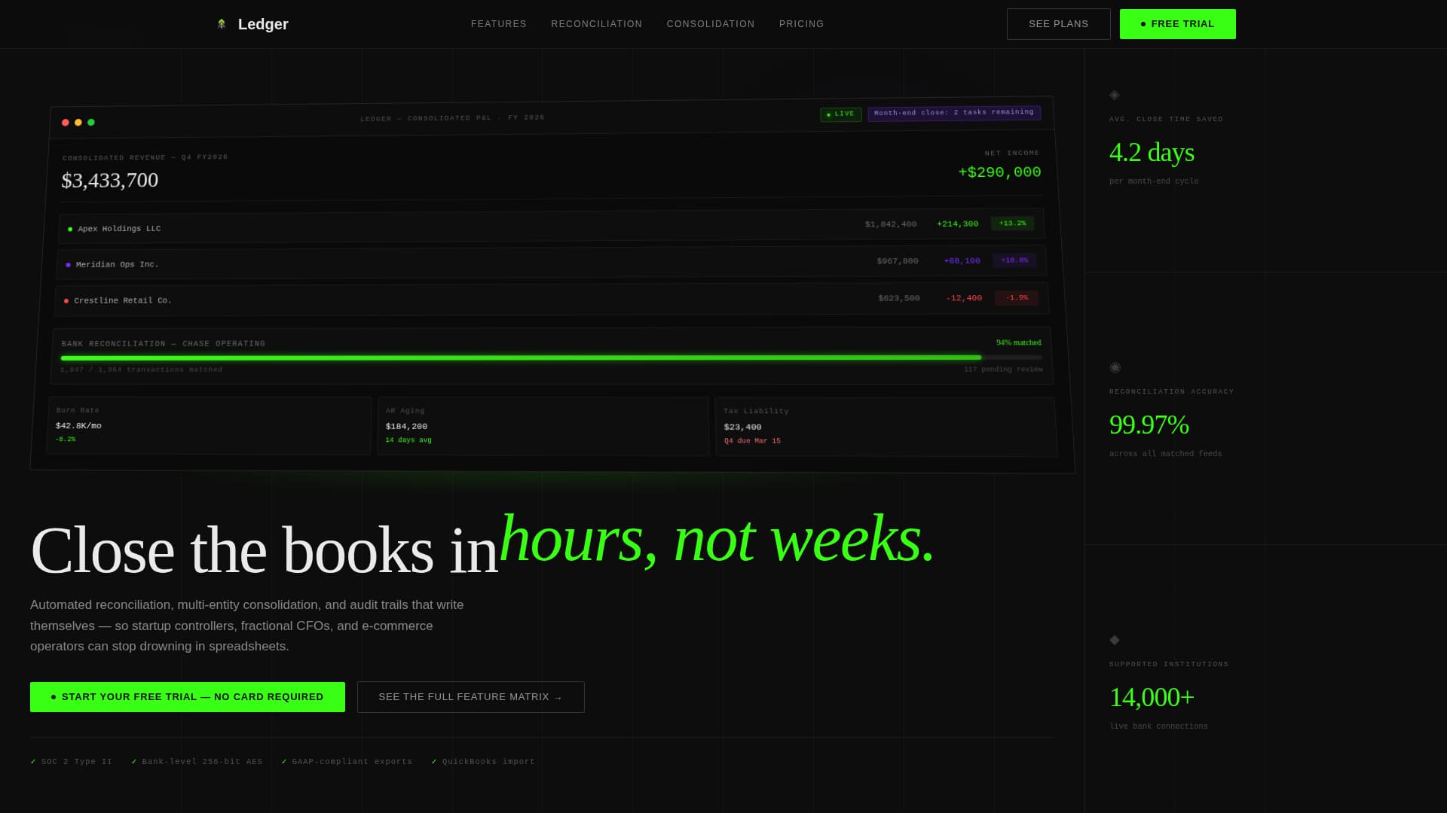This screenshot has height=813, width=1447.
Task: Select the Apex Holdings LLC row
Action: 552,226
